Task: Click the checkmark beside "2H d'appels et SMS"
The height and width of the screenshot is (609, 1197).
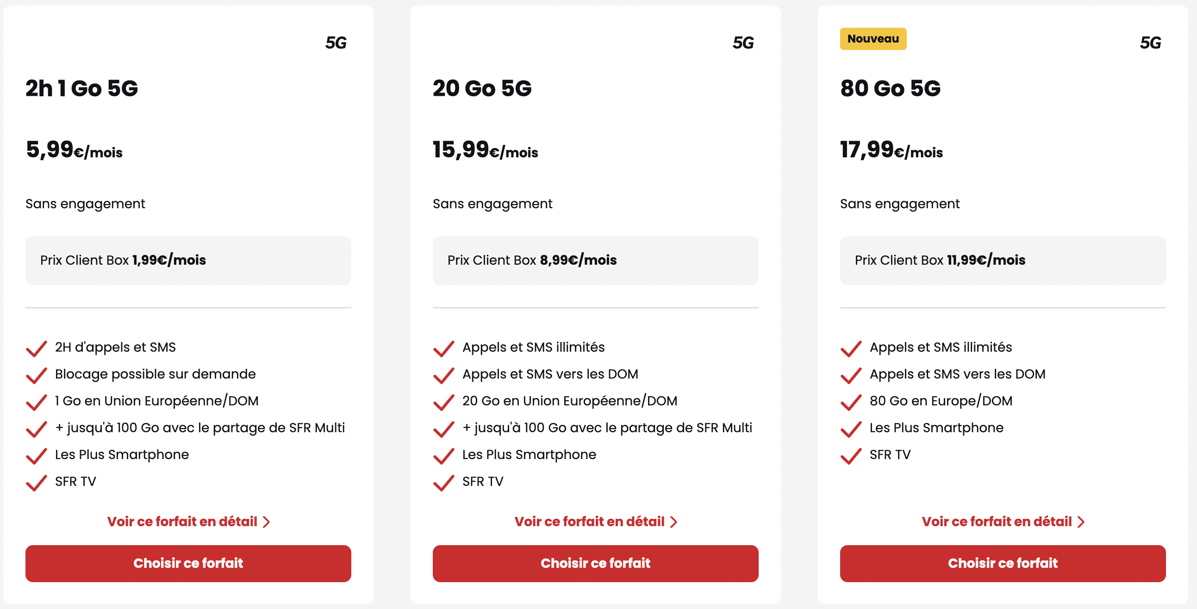Action: (37, 349)
